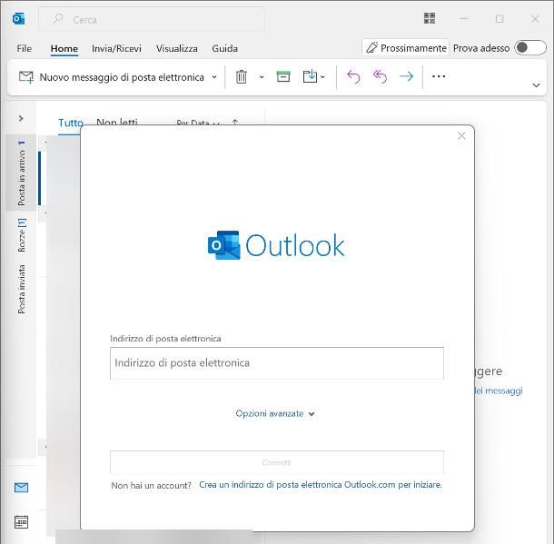The height and width of the screenshot is (544, 554).
Task: Open the Guida tab
Action: 224,48
